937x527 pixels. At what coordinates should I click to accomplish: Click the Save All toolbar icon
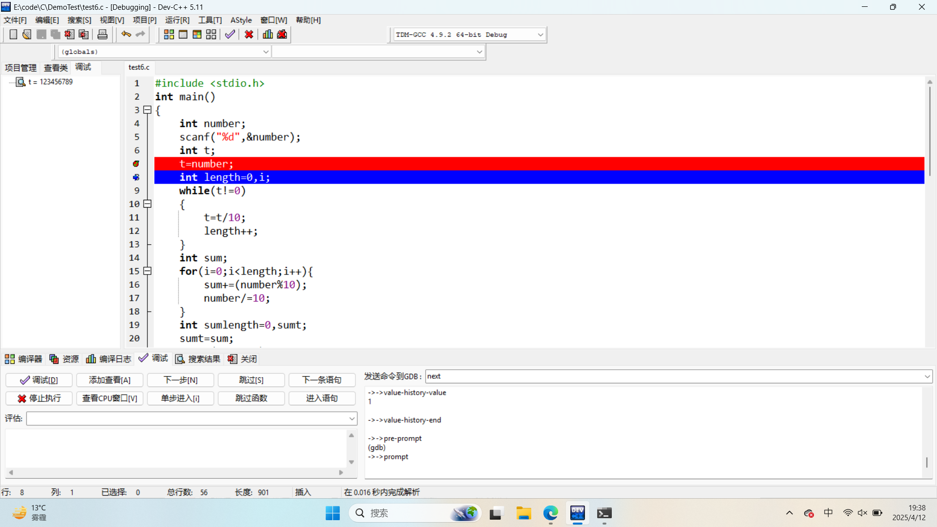point(55,34)
